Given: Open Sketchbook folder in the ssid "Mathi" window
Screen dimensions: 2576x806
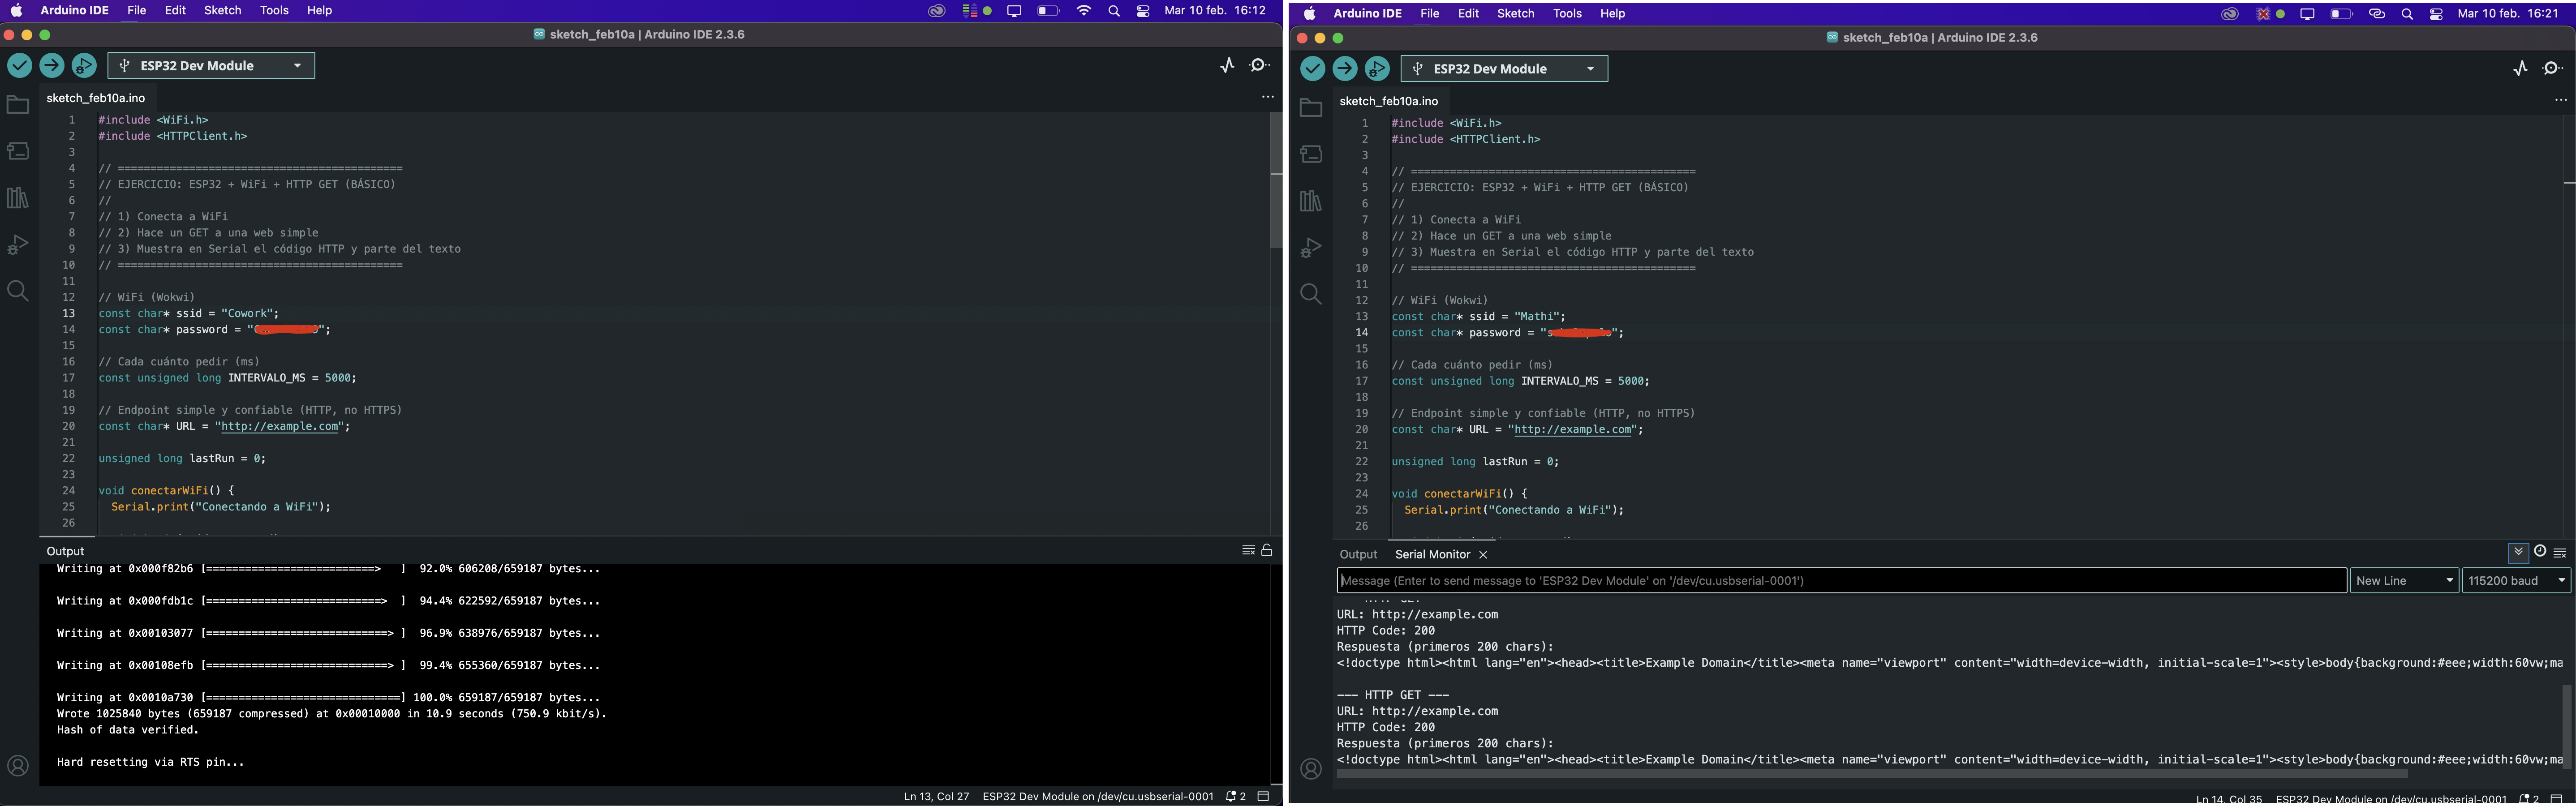Looking at the screenshot, I should coord(1311,108).
